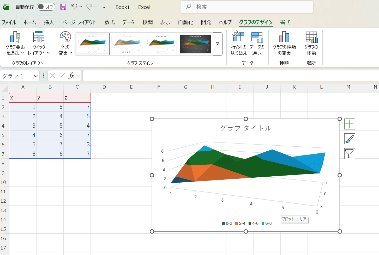The width and height of the screenshot is (379, 255).
Task: Open the 色の変更 dropdown
Action: point(65,44)
